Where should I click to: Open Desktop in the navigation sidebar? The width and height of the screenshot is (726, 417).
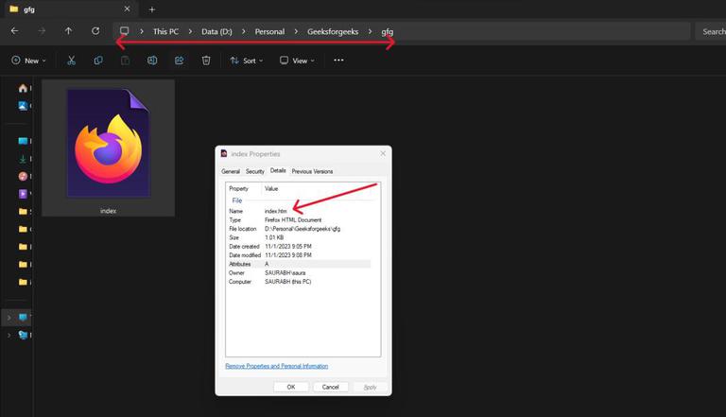tap(24, 141)
